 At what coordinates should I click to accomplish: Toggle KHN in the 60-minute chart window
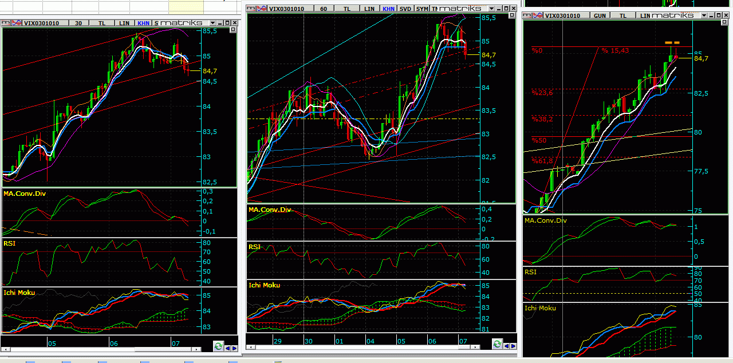(388, 9)
